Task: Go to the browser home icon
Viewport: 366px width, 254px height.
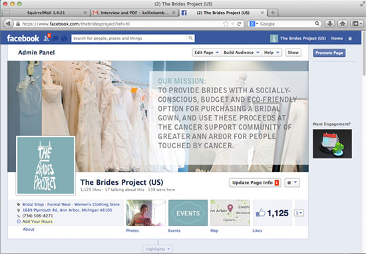Action: [x=343, y=23]
